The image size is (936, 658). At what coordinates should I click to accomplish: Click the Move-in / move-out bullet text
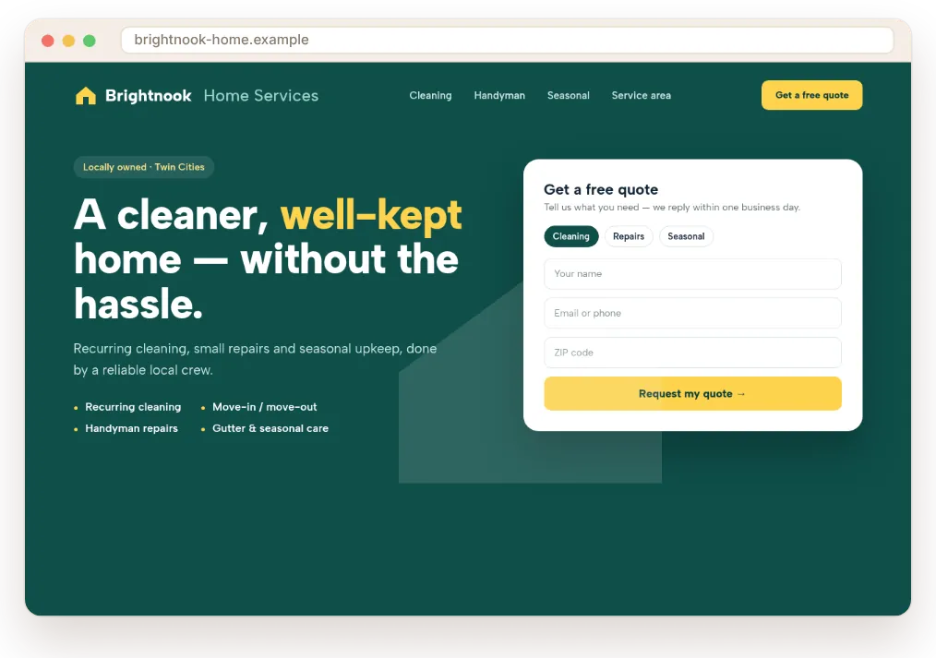[264, 407]
